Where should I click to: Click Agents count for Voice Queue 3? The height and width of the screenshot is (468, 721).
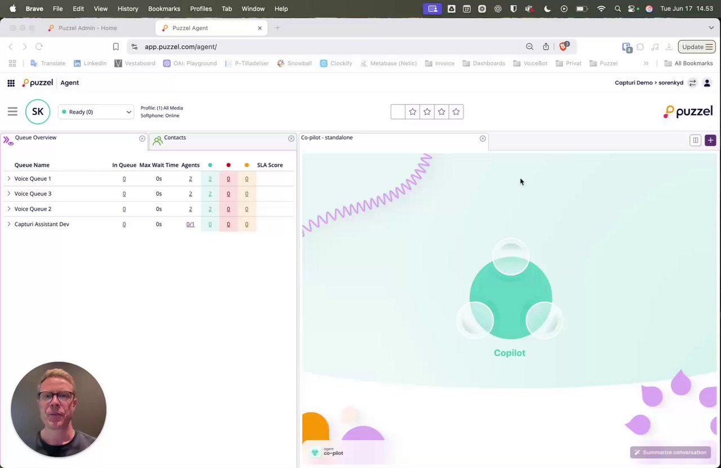(x=190, y=194)
